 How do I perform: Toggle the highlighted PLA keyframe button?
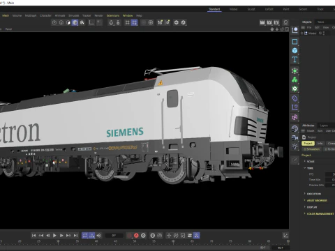pyautogui.click(x=197, y=236)
